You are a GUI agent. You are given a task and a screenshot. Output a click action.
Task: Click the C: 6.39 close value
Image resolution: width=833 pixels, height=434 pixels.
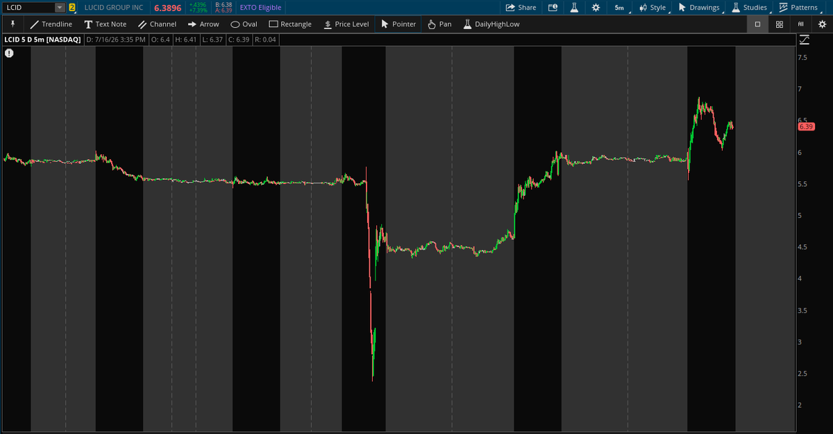point(239,40)
